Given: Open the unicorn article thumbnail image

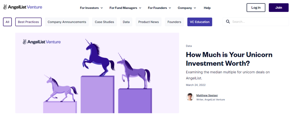Looking at the screenshot, I should 97,73.
